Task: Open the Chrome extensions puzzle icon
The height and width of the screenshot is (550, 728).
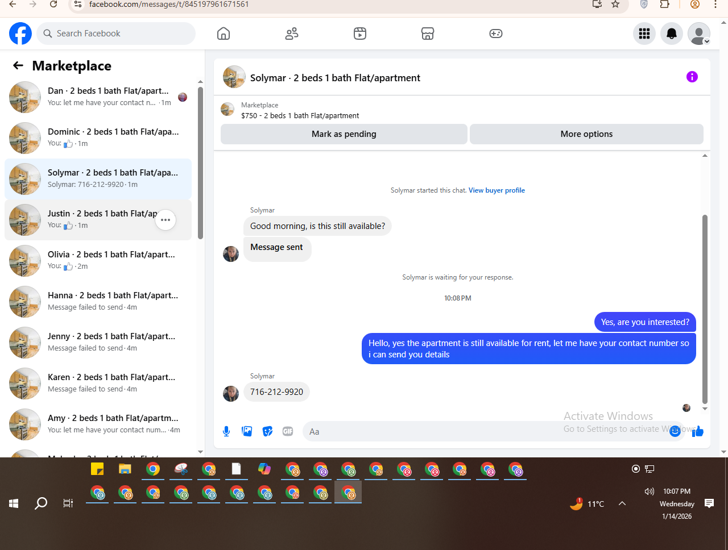Action: 665,4
